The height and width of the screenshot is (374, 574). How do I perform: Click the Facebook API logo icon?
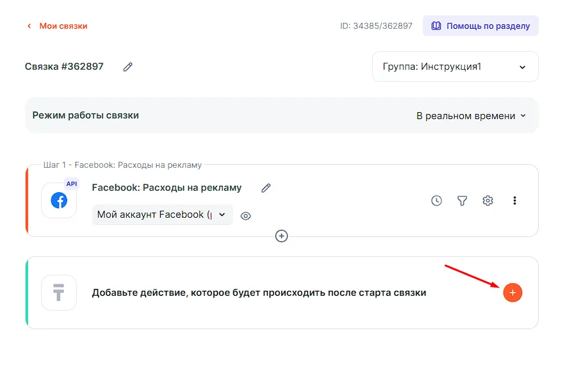[x=59, y=200]
